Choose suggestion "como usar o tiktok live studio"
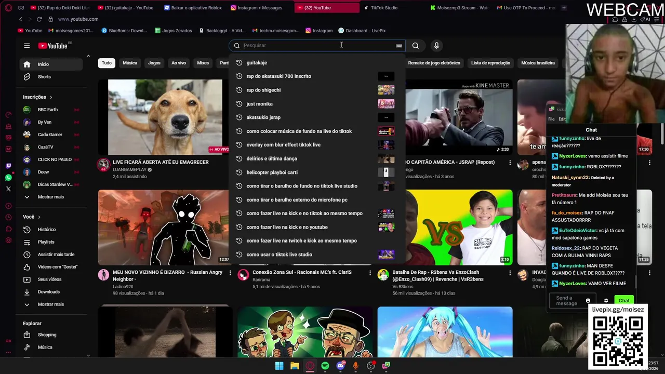The image size is (665, 374). click(317, 255)
